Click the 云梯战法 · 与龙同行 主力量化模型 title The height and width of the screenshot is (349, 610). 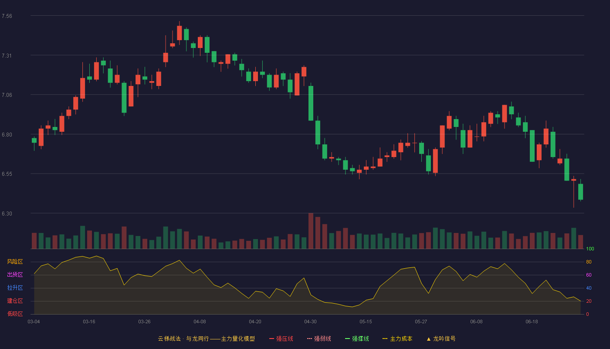coord(206,339)
